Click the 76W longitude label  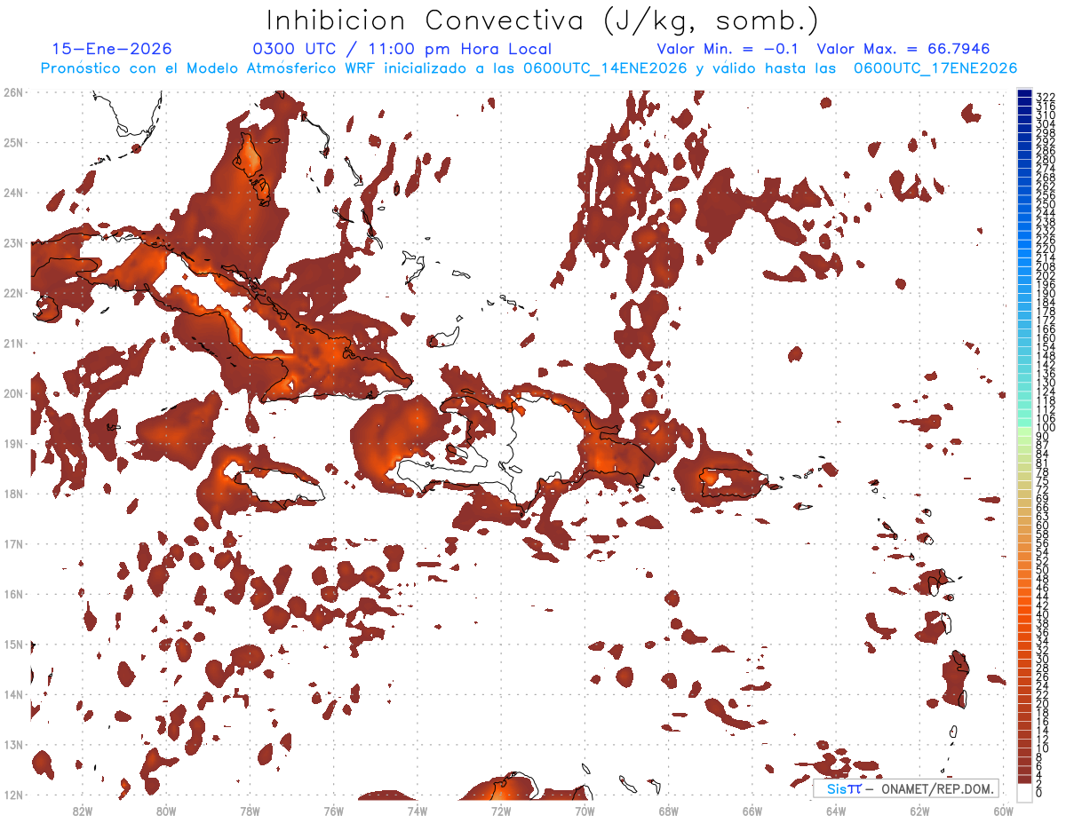tap(333, 811)
